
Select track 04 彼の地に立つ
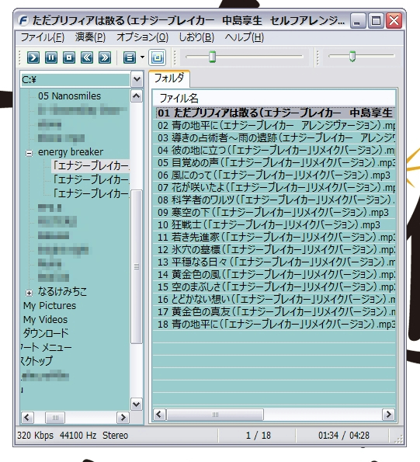pos(273,151)
